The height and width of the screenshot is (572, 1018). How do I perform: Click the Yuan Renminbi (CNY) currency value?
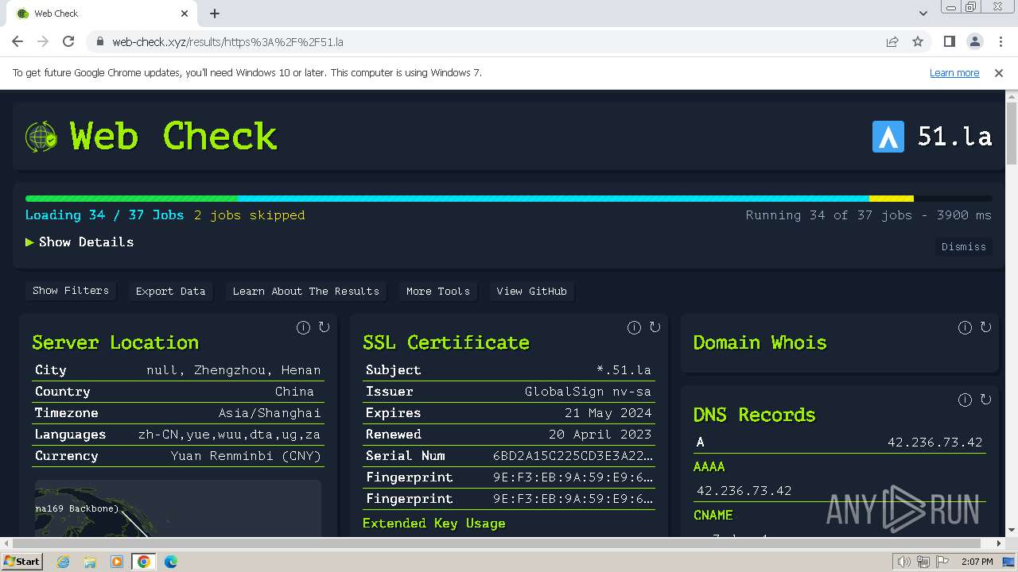click(x=246, y=456)
